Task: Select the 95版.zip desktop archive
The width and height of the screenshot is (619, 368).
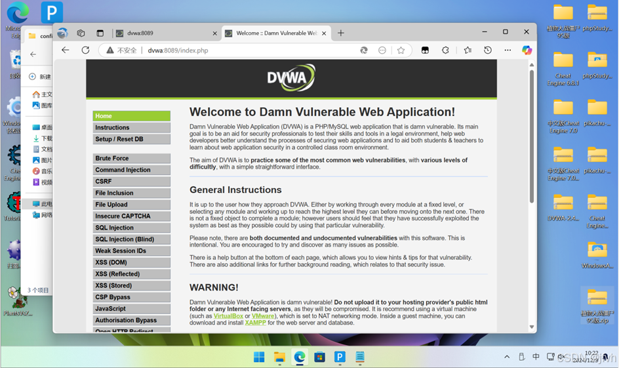Action: click(x=597, y=306)
